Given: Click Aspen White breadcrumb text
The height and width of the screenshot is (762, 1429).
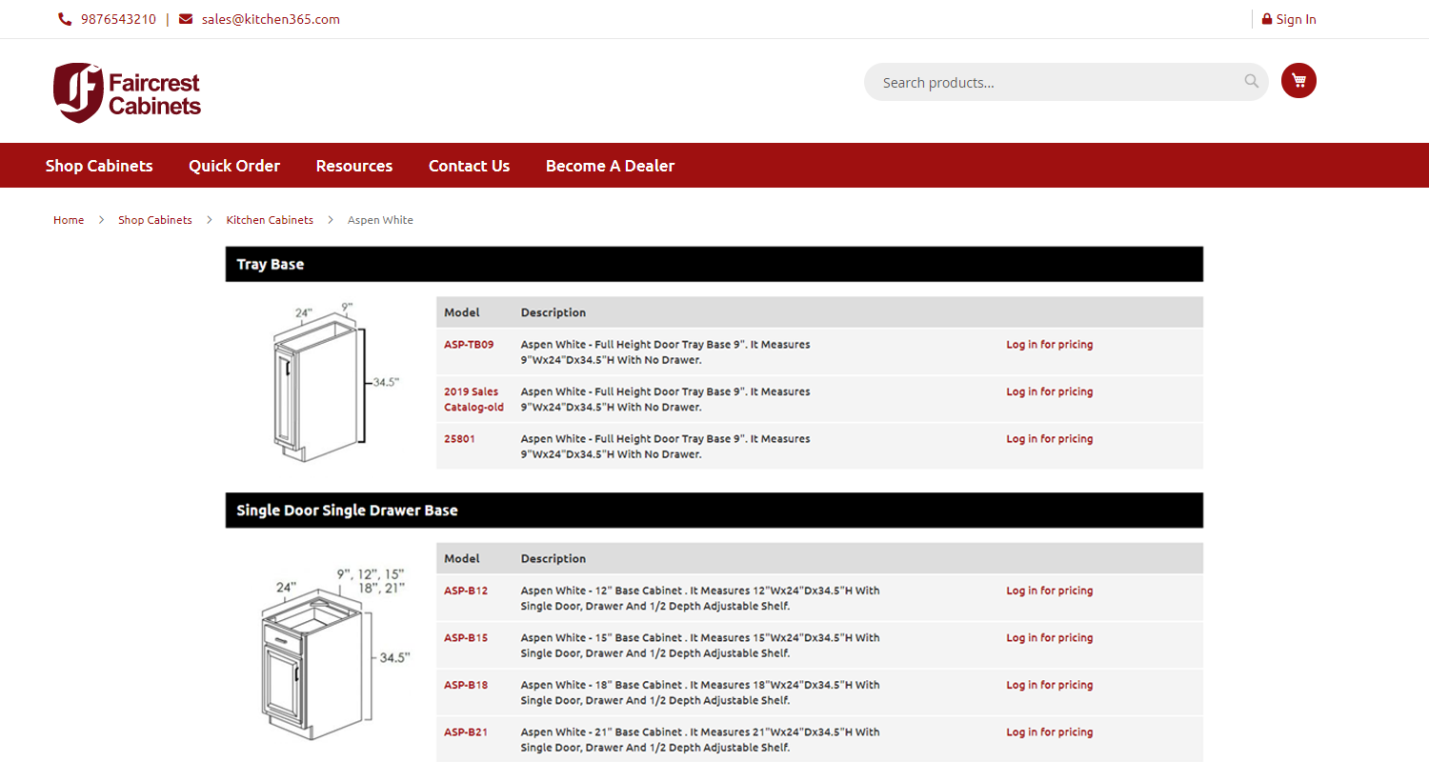Looking at the screenshot, I should pos(380,220).
